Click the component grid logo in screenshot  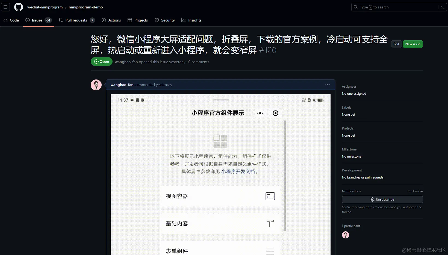tap(220, 141)
